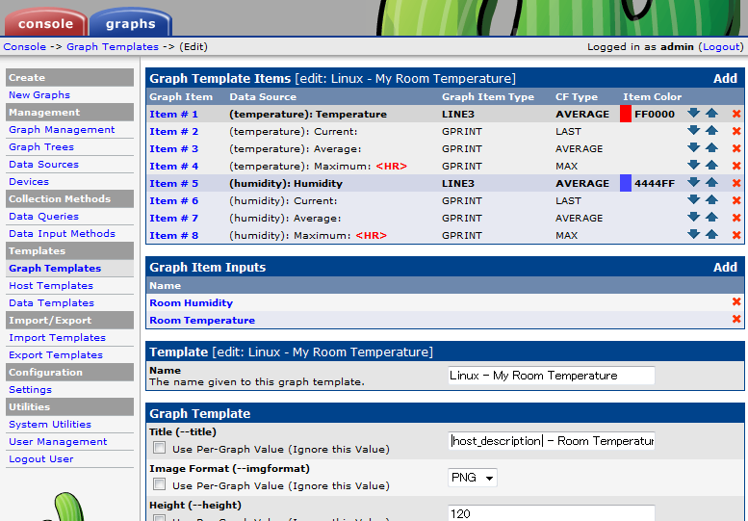Open the PNG image format dropdown

click(473, 478)
